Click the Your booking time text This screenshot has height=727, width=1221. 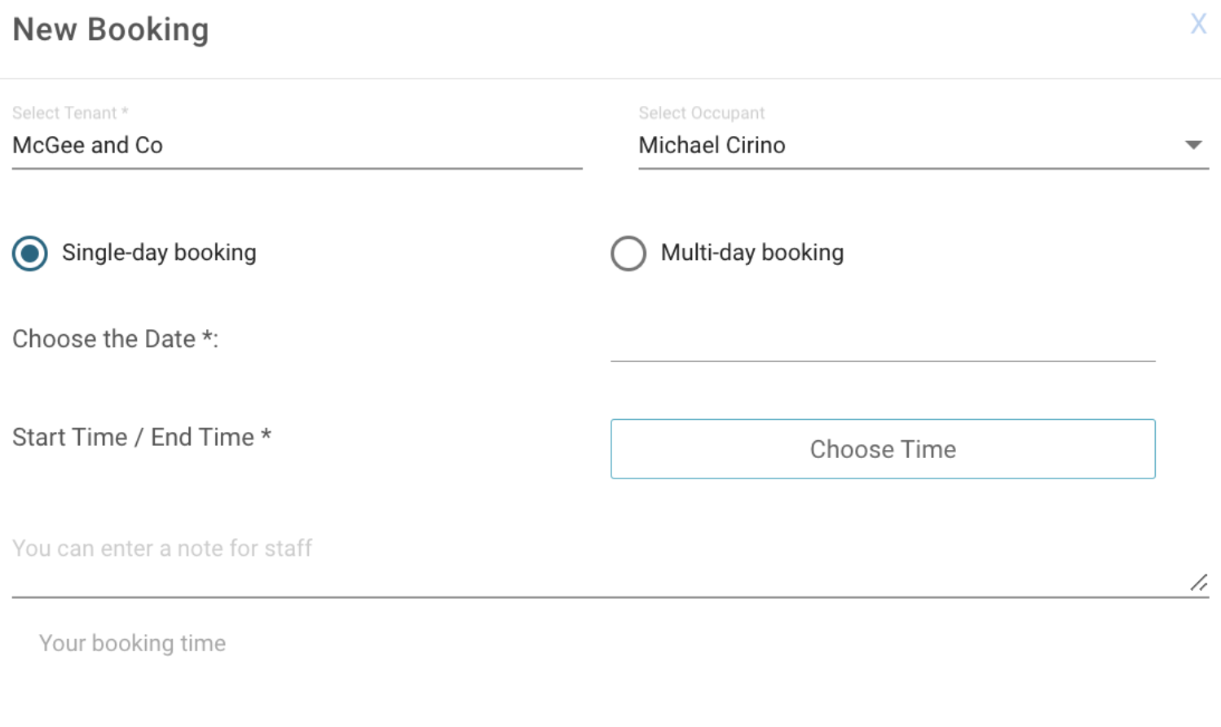pyautogui.click(x=132, y=644)
